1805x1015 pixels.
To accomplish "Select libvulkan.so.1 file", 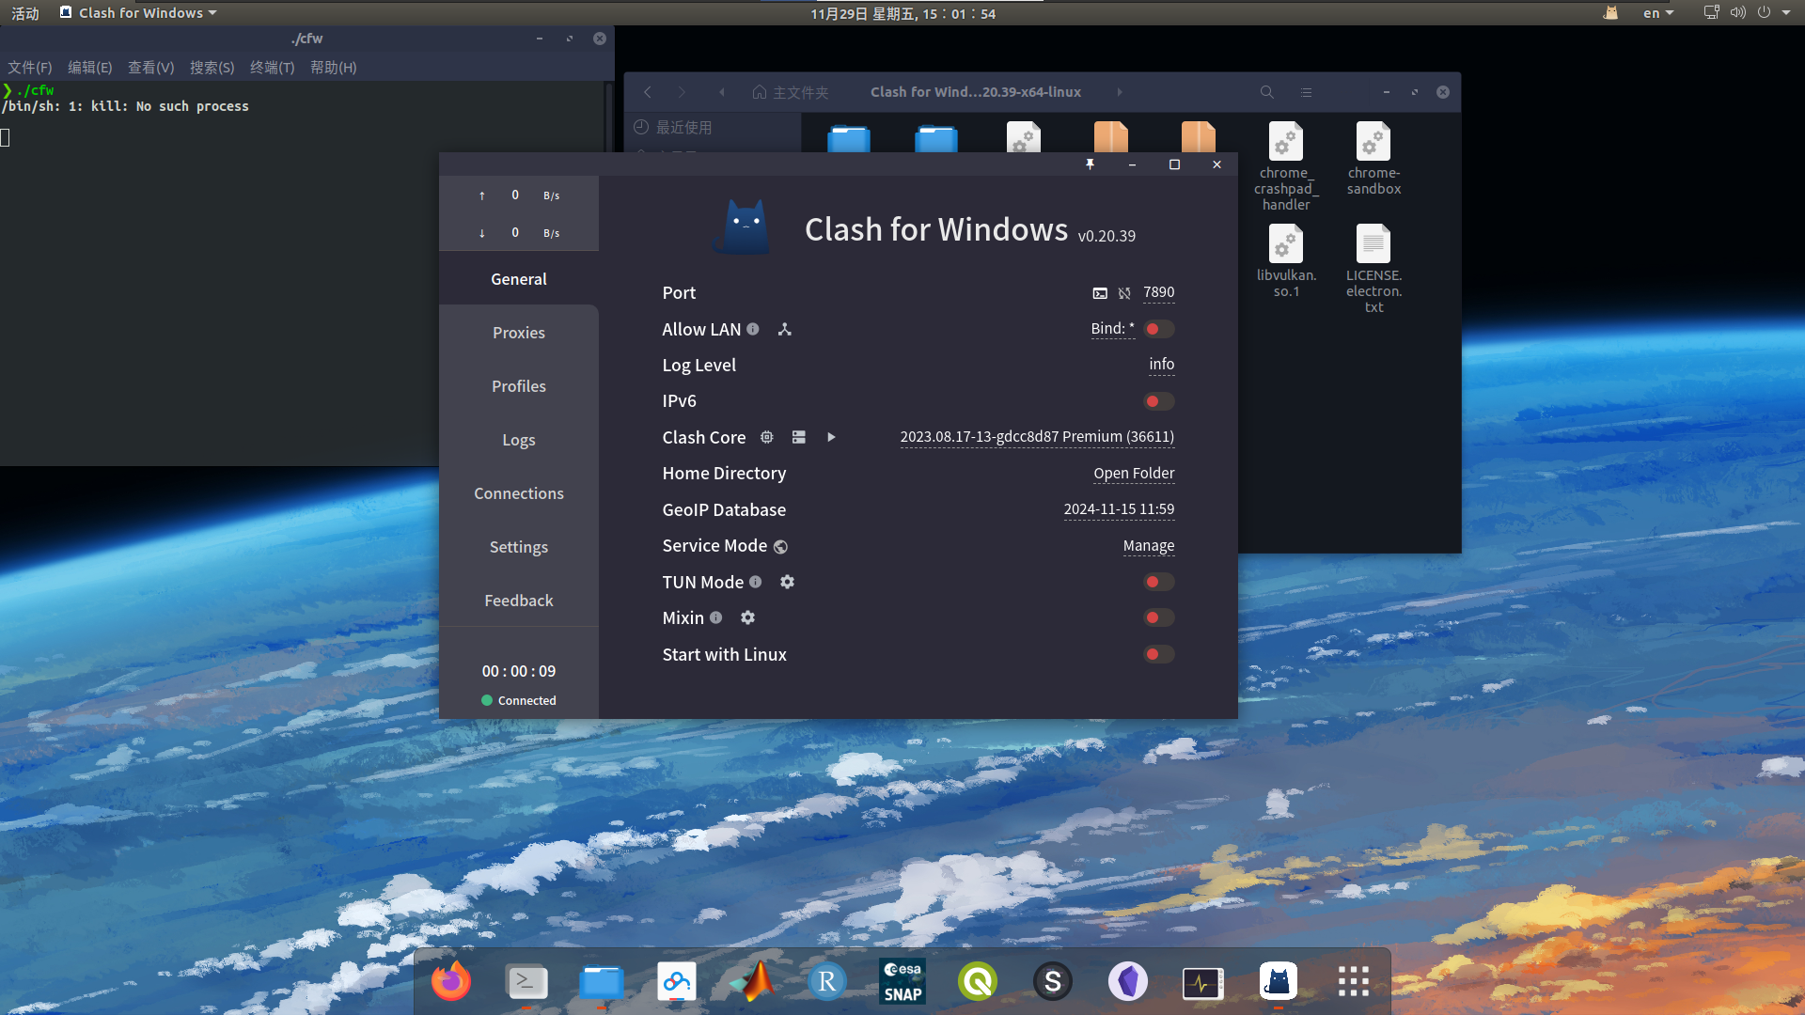I will pos(1286,261).
